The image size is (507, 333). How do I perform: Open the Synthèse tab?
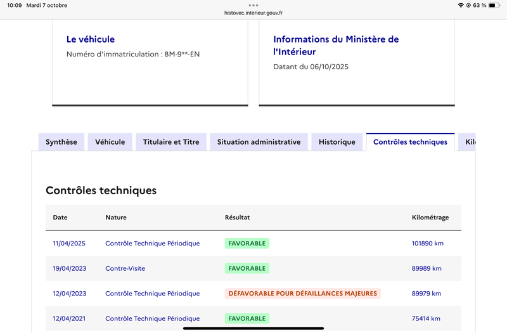click(x=61, y=142)
